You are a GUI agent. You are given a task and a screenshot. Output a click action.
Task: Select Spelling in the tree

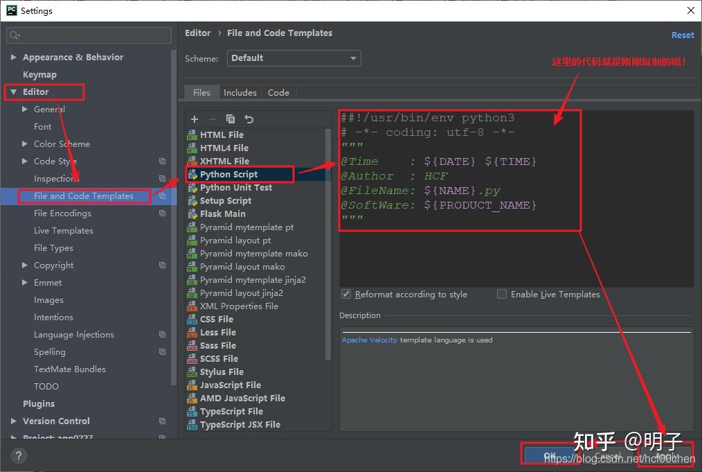[50, 352]
